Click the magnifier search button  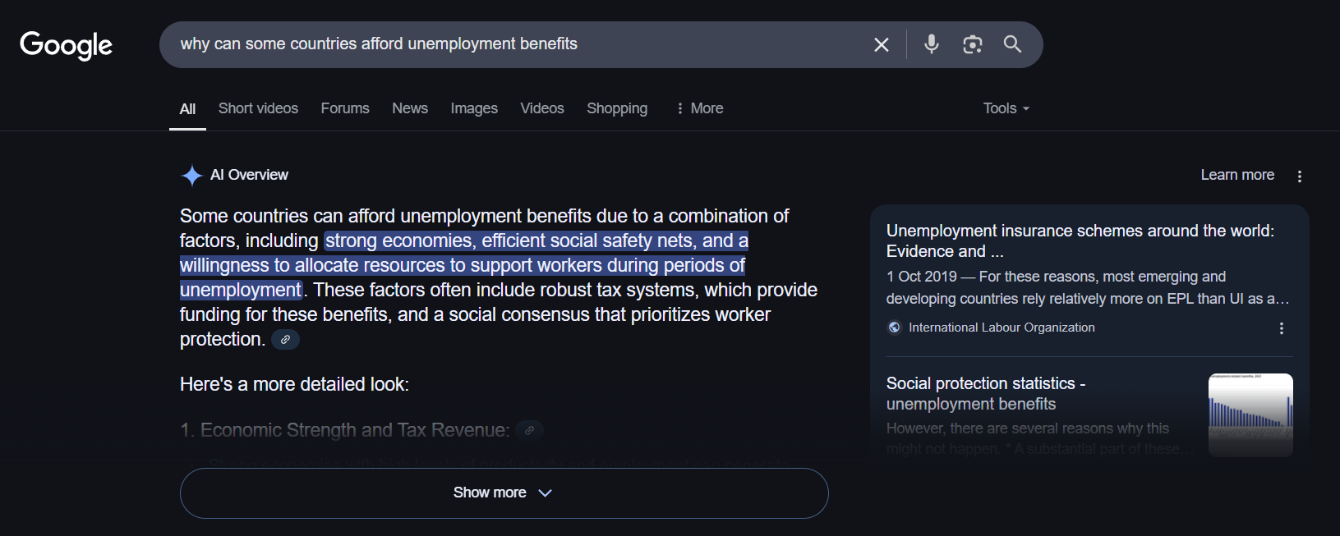tap(1012, 44)
